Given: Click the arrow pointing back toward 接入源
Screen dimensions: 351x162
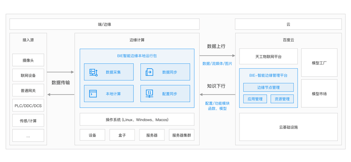Looking at the screenshot, I should click(61, 95).
